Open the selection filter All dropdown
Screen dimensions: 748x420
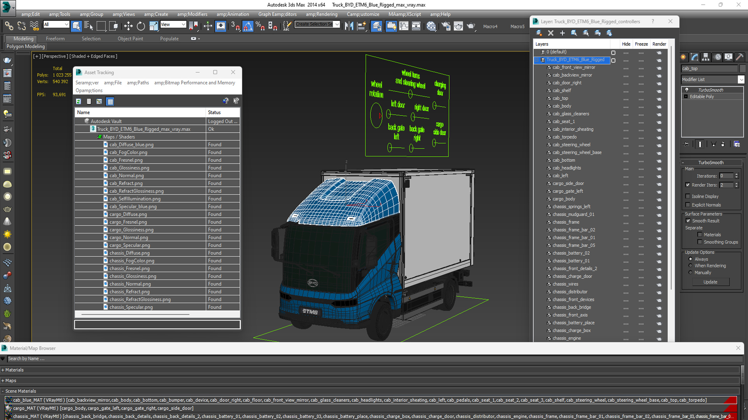tap(66, 24)
